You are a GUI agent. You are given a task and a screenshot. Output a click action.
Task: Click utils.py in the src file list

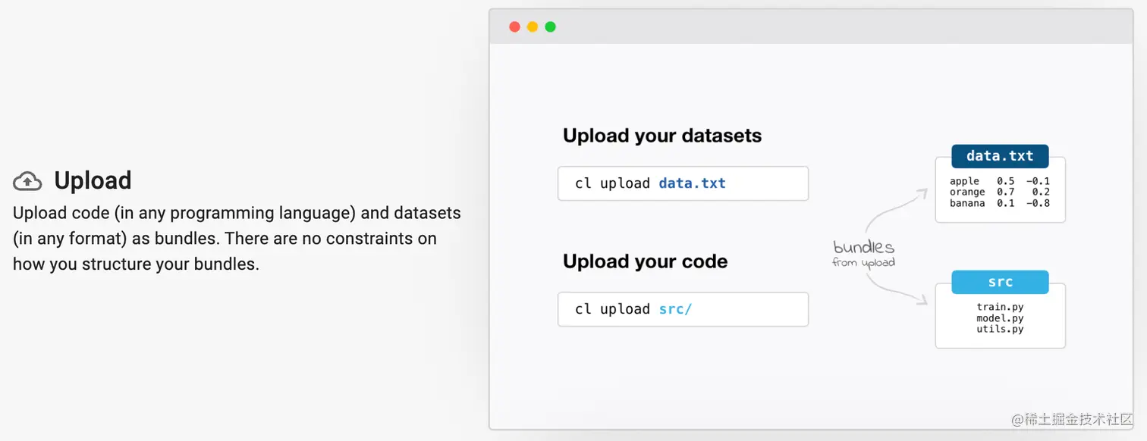point(1000,329)
